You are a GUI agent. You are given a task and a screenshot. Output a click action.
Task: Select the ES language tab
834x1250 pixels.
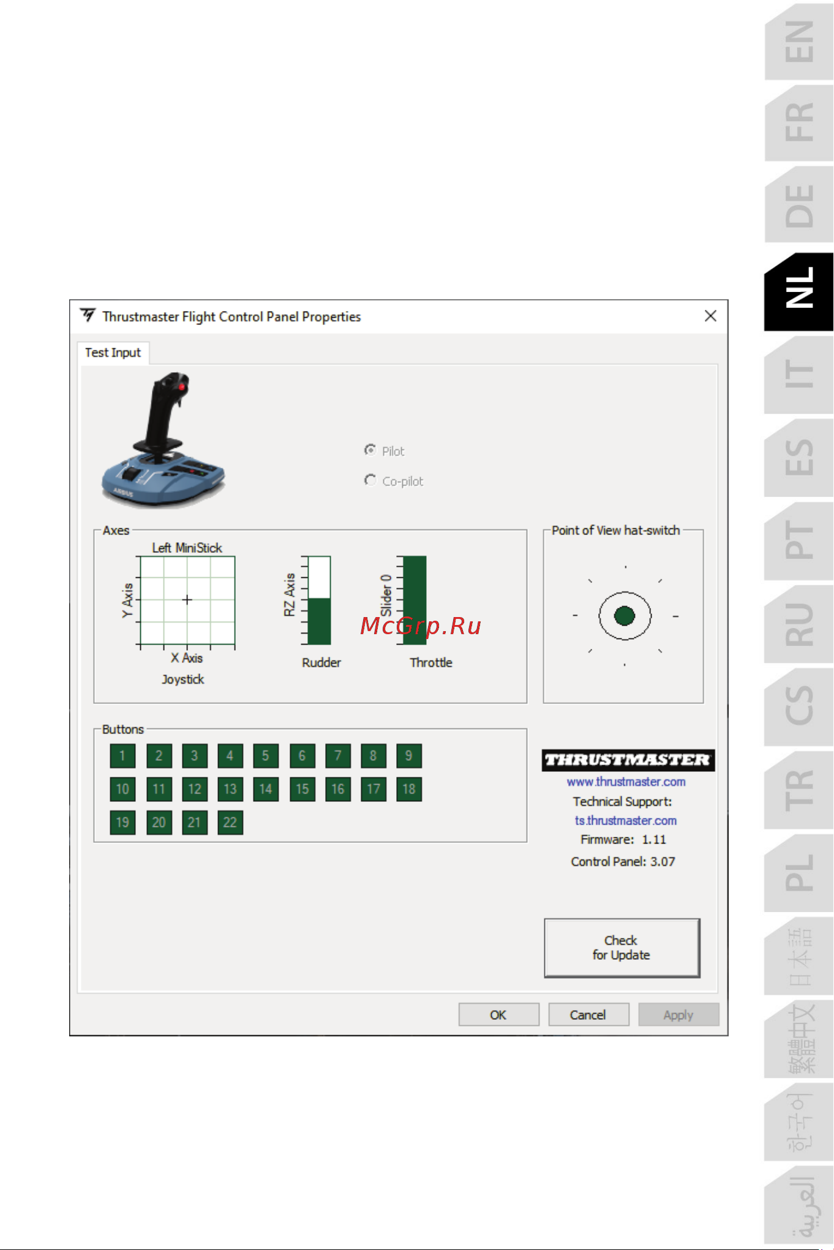pos(799,457)
